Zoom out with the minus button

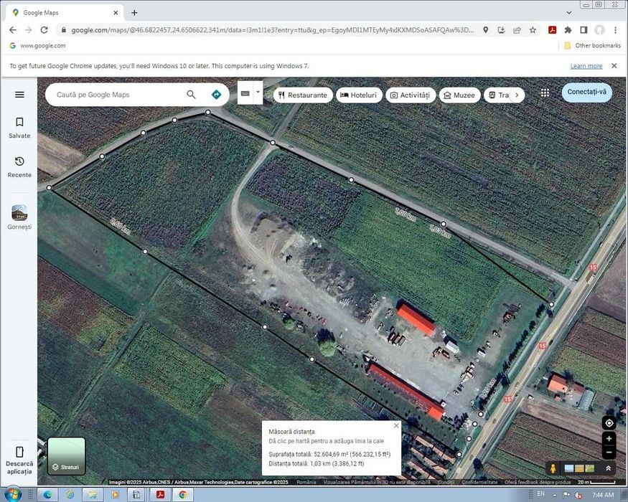[609, 453]
